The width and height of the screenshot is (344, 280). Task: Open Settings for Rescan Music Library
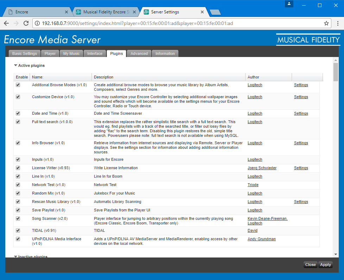pyautogui.click(x=301, y=202)
